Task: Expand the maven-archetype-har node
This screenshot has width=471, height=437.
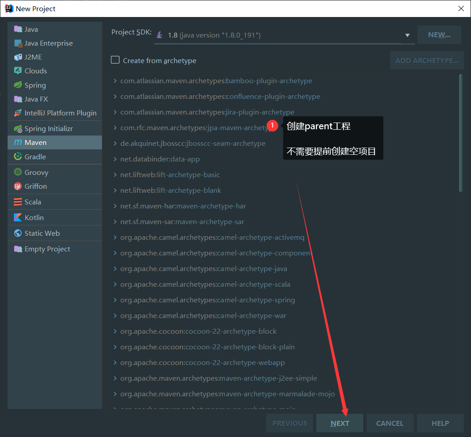Action: tap(115, 206)
